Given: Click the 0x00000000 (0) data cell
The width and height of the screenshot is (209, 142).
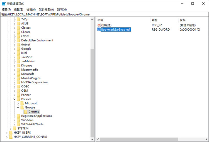Looking at the screenshot, I should point(190,30).
